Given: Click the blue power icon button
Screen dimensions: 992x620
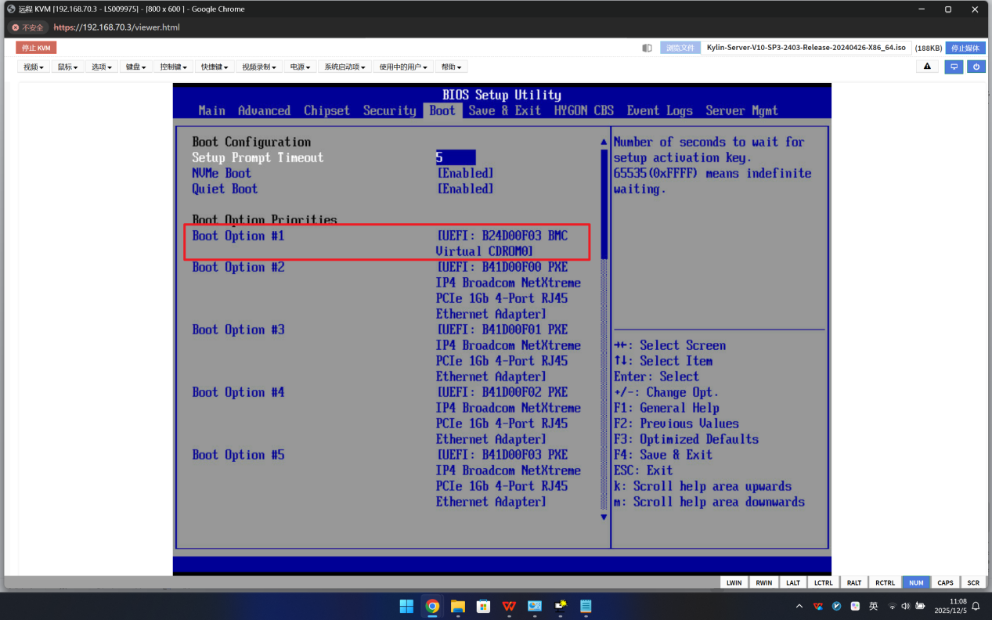Looking at the screenshot, I should 976,67.
